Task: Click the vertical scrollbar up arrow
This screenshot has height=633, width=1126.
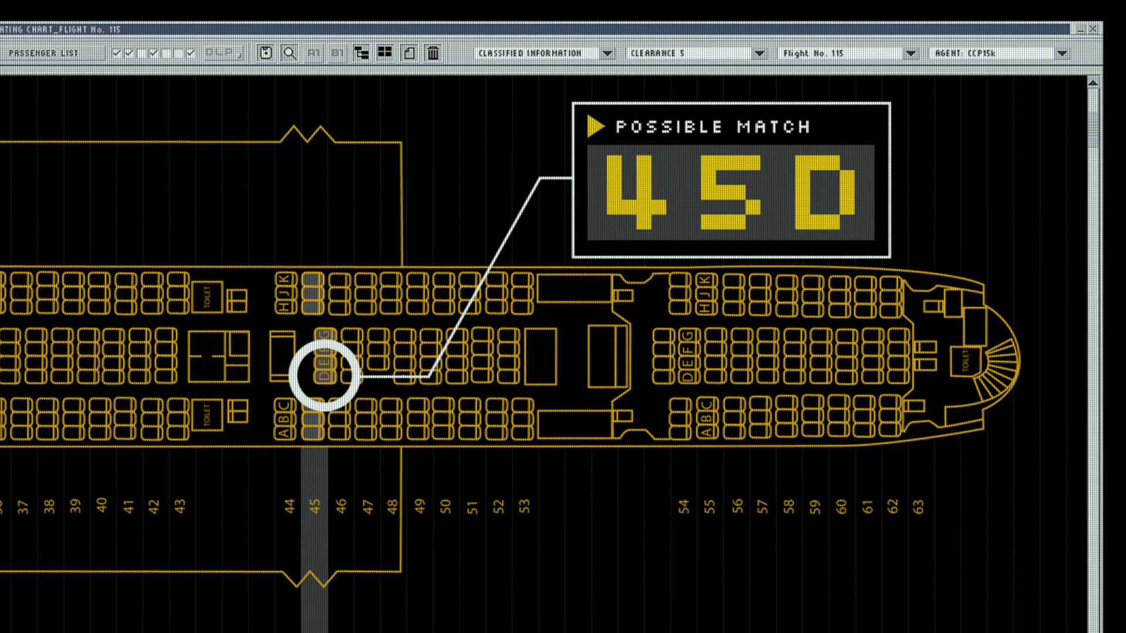Action: point(1093,83)
